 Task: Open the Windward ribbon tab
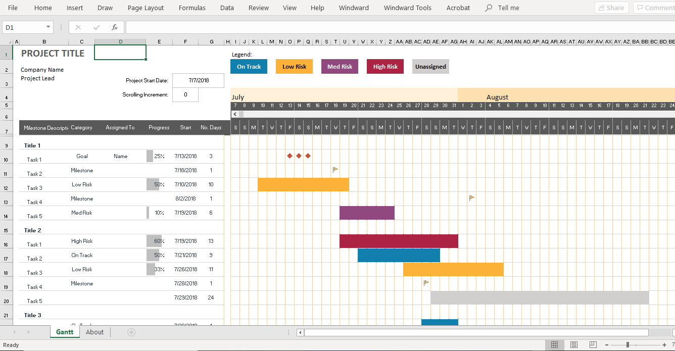pos(354,8)
